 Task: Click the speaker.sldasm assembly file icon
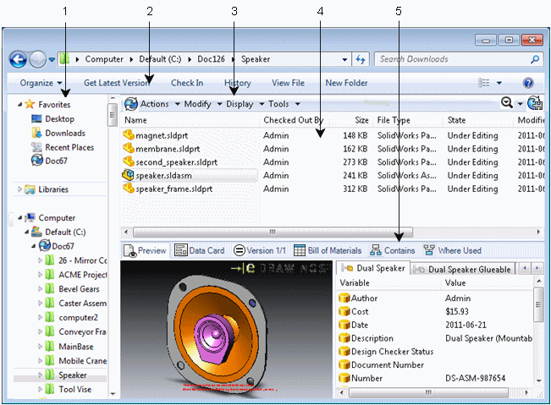point(129,175)
